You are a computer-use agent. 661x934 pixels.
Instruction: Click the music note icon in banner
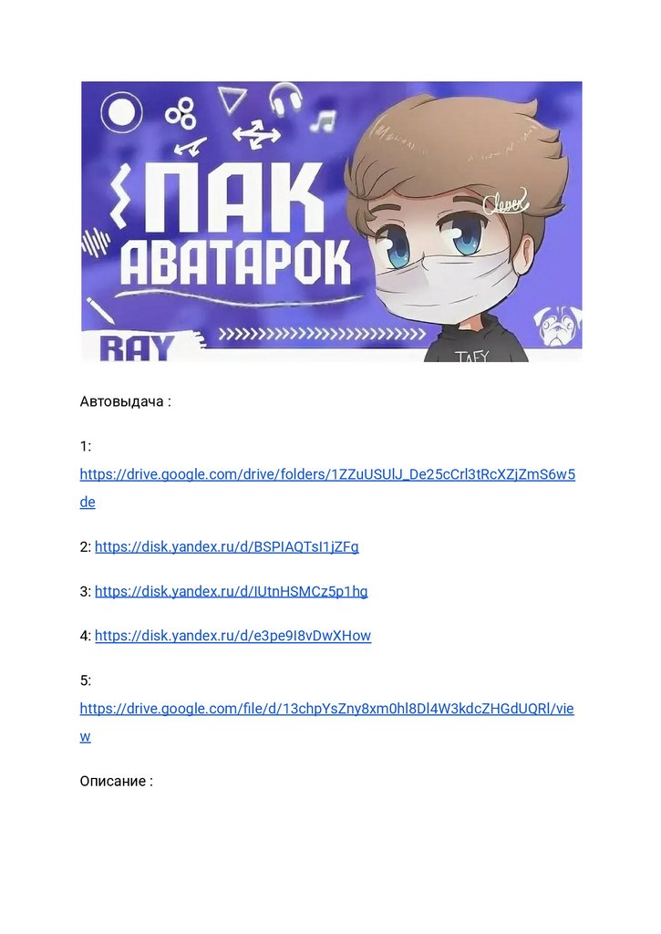[x=324, y=121]
